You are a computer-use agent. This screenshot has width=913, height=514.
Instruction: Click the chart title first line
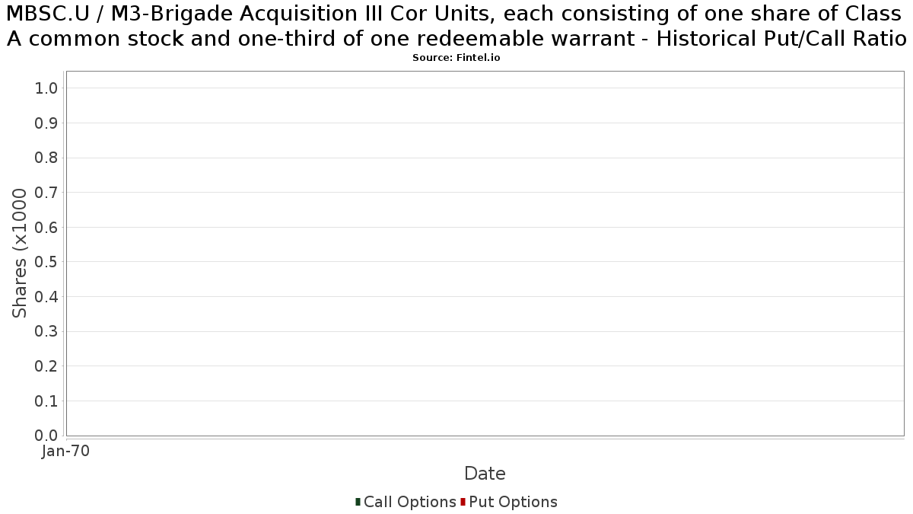454,14
